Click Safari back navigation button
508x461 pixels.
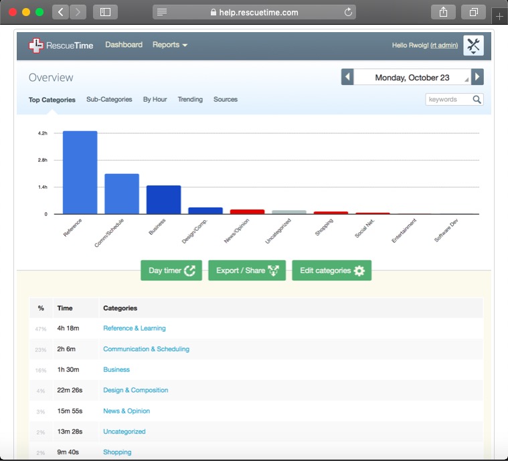61,12
